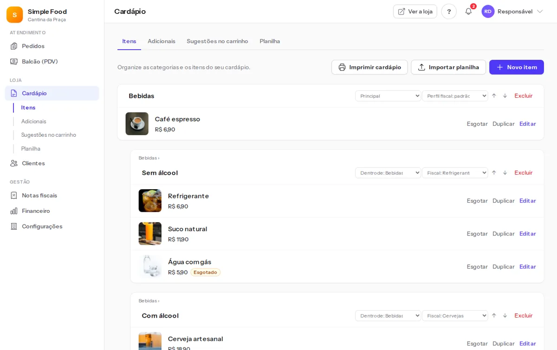This screenshot has height=350, width=557.
Task: Click the RD user avatar
Action: tap(488, 12)
